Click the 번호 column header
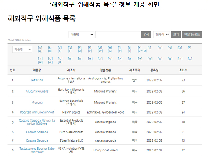This screenshot has width=208, height=157. click(x=12, y=70)
